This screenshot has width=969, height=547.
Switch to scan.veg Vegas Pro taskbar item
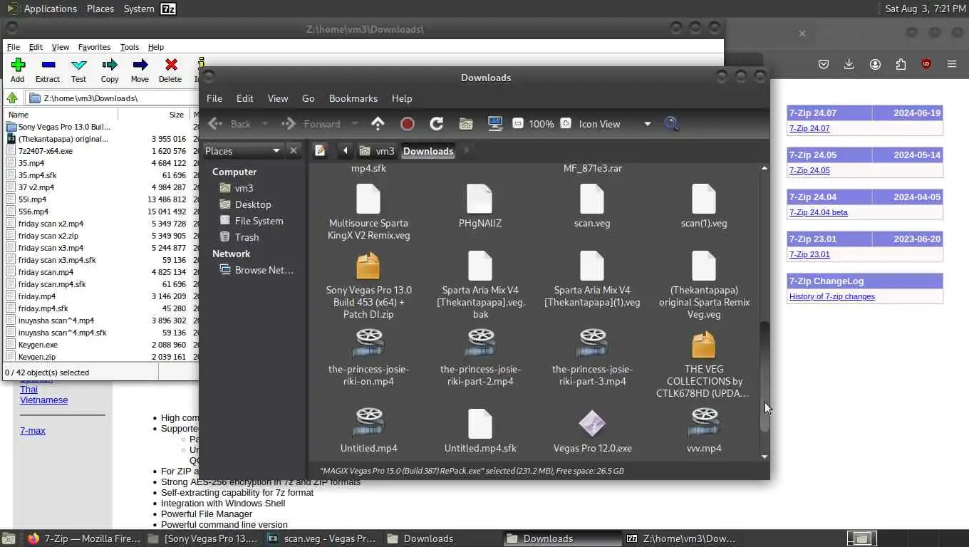(x=322, y=538)
